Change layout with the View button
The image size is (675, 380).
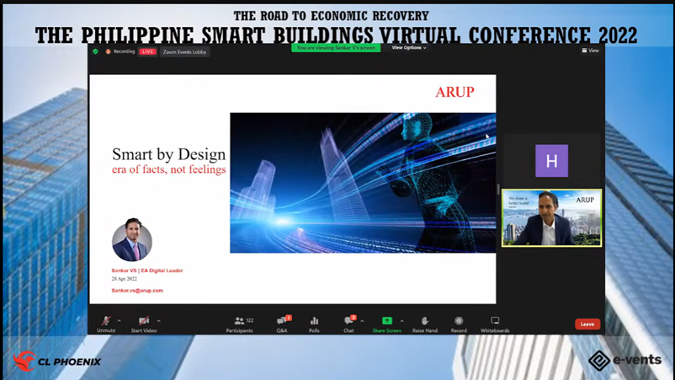coord(591,51)
